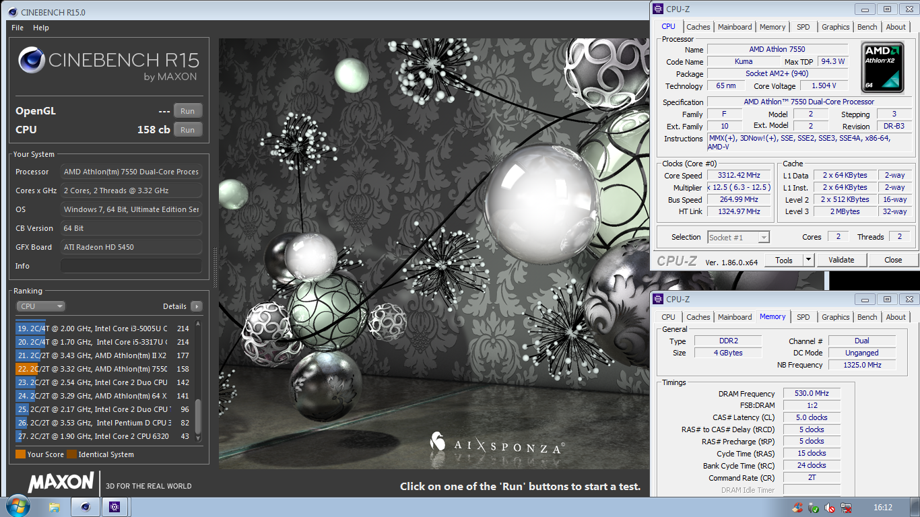This screenshot has width=920, height=517.
Task: Click the NB Frequency value 1325.0 MHz
Action: coord(861,365)
